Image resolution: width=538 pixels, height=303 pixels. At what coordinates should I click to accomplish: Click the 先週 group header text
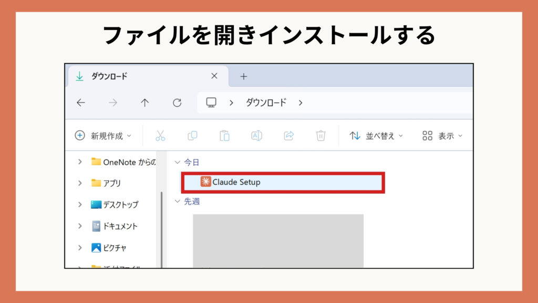tap(192, 201)
